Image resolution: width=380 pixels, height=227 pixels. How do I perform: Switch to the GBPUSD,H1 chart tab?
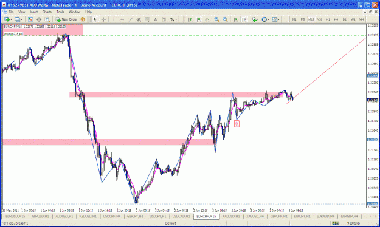click(x=41, y=216)
